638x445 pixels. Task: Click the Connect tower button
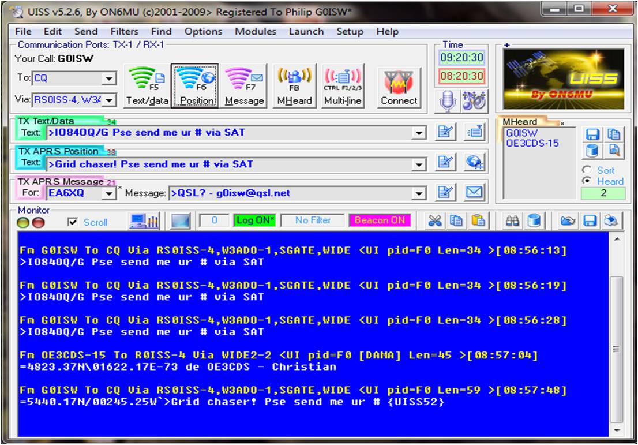click(399, 88)
